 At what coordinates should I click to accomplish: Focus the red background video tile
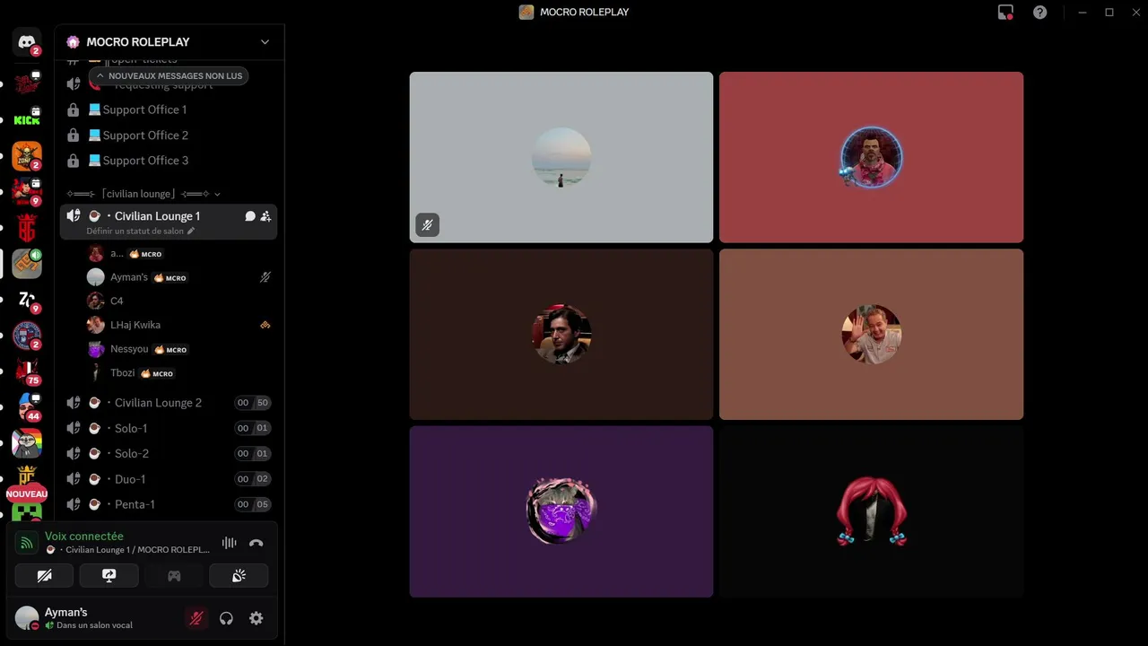tap(871, 157)
